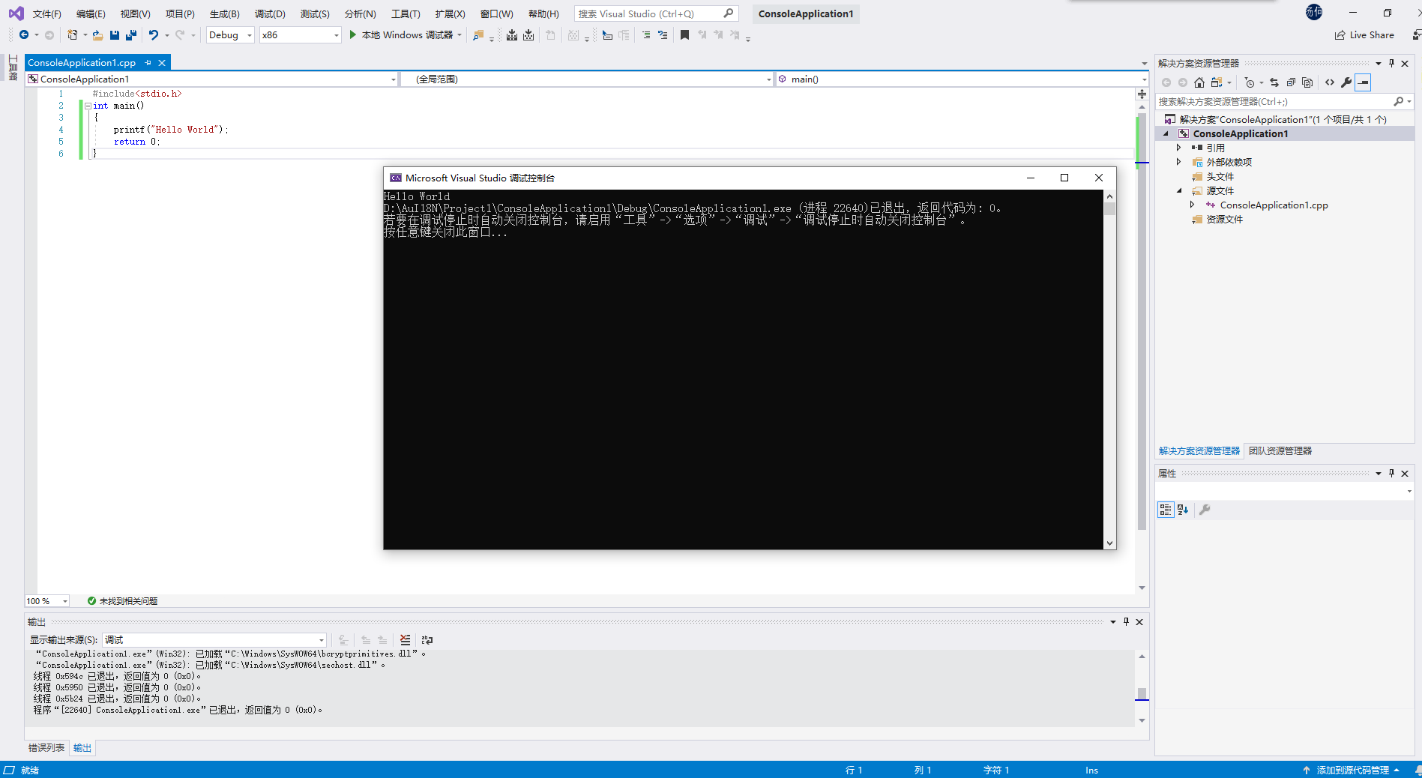Show the categorized view in Properties panel

1166,510
